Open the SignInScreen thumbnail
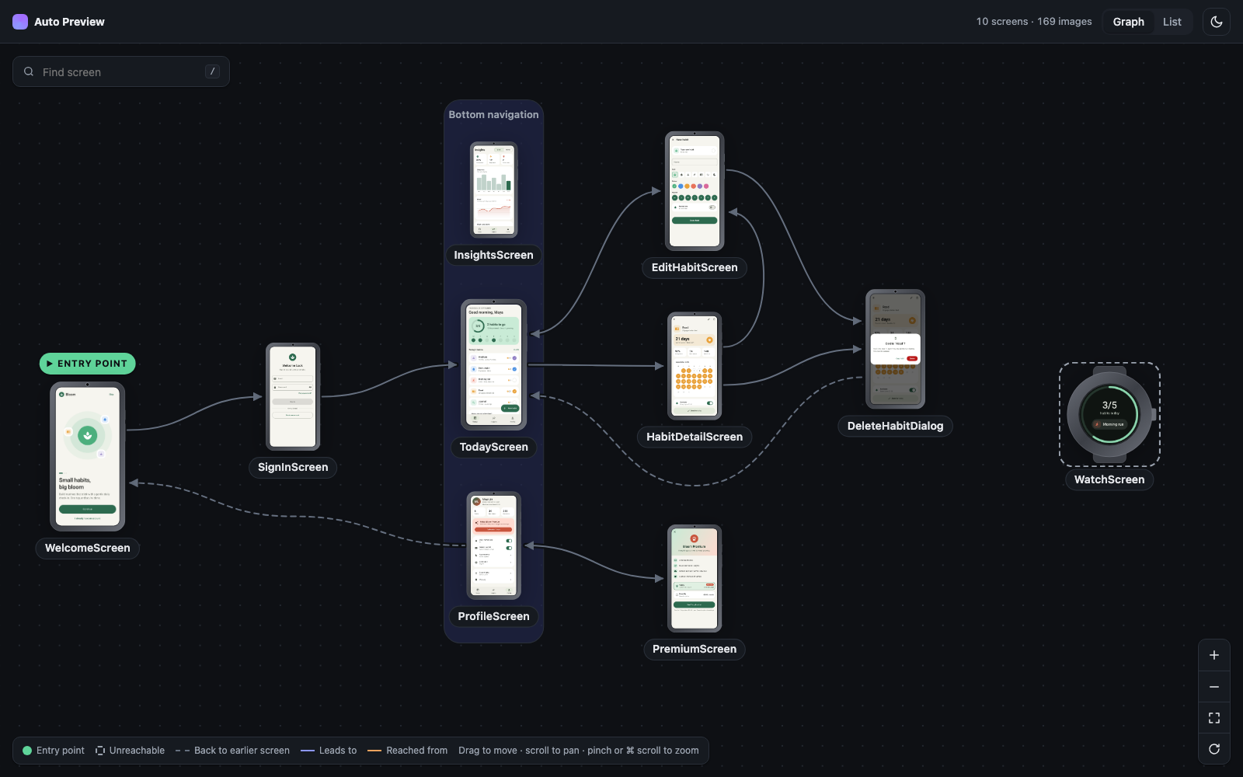This screenshot has height=777, width=1243. (293, 396)
